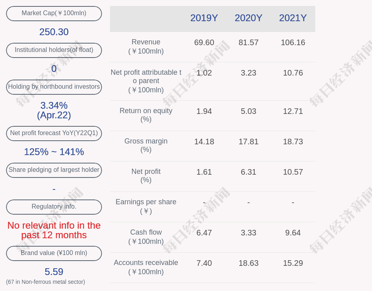Screen dimensions: 372x291
Task: Expand the Cash flow row details
Action: click(146, 237)
